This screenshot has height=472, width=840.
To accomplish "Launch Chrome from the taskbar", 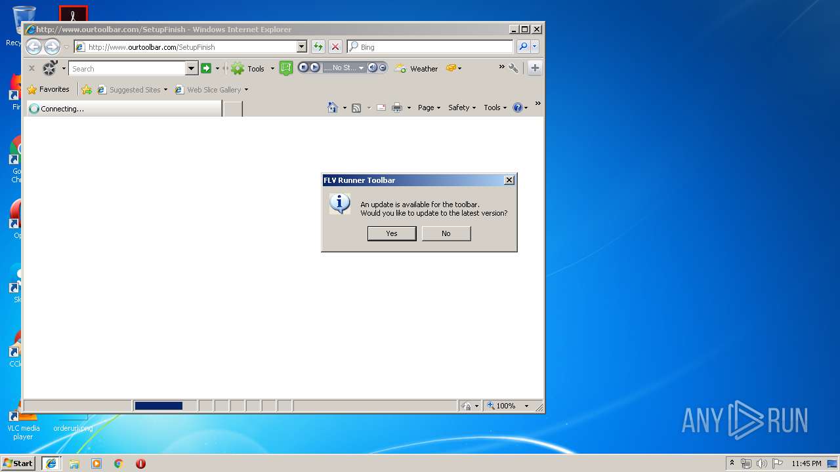I will tap(119, 463).
